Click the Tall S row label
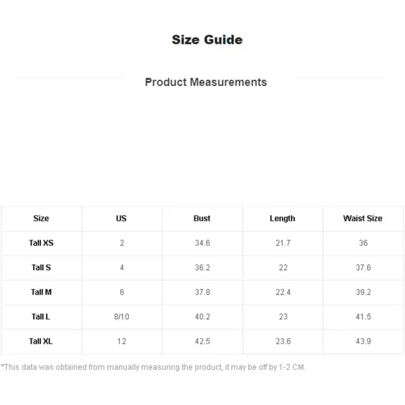 [41, 267]
